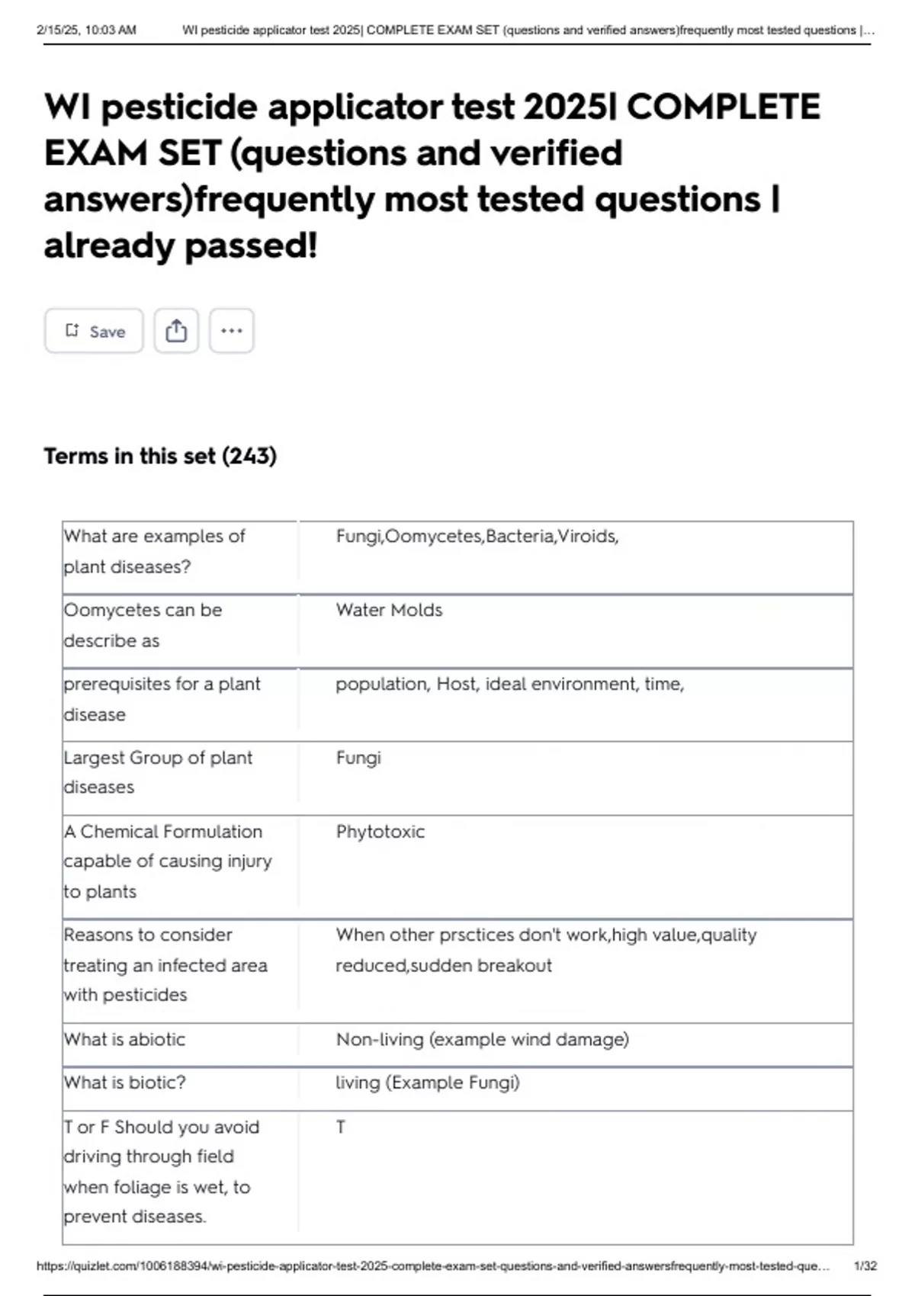This screenshot has height=1296, width=915.
Task: Click the 'prerequisites for a plant disease' term
Action: pyautogui.click(x=162, y=699)
